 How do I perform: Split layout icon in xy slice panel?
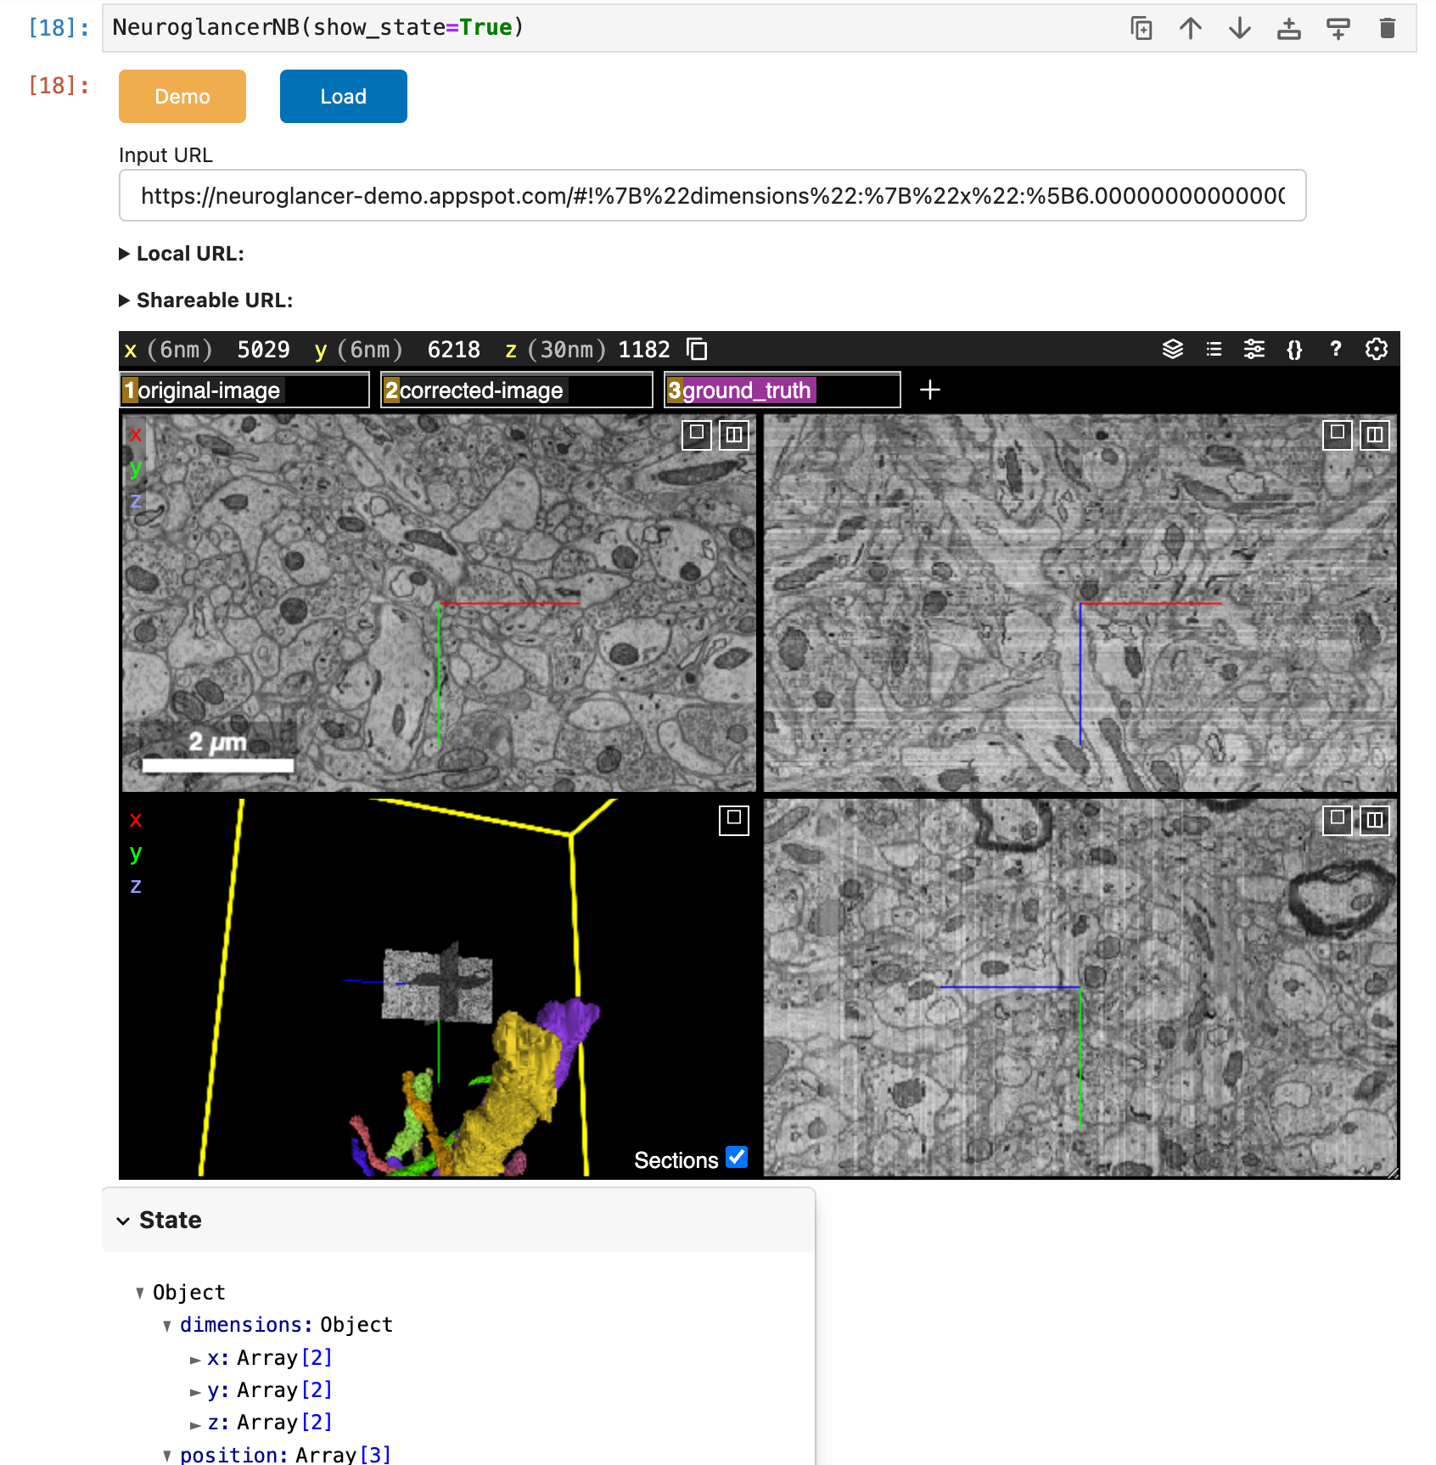(734, 435)
